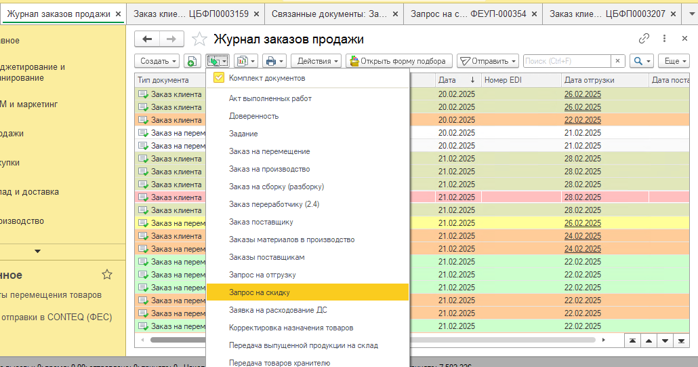Choose Заказ поставщику from the list
This screenshot has height=367, width=698.
pyautogui.click(x=260, y=222)
